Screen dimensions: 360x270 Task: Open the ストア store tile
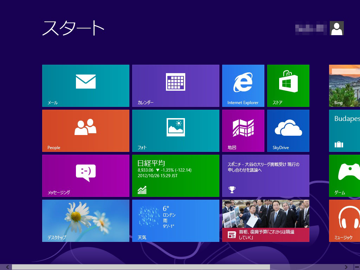[x=288, y=86]
